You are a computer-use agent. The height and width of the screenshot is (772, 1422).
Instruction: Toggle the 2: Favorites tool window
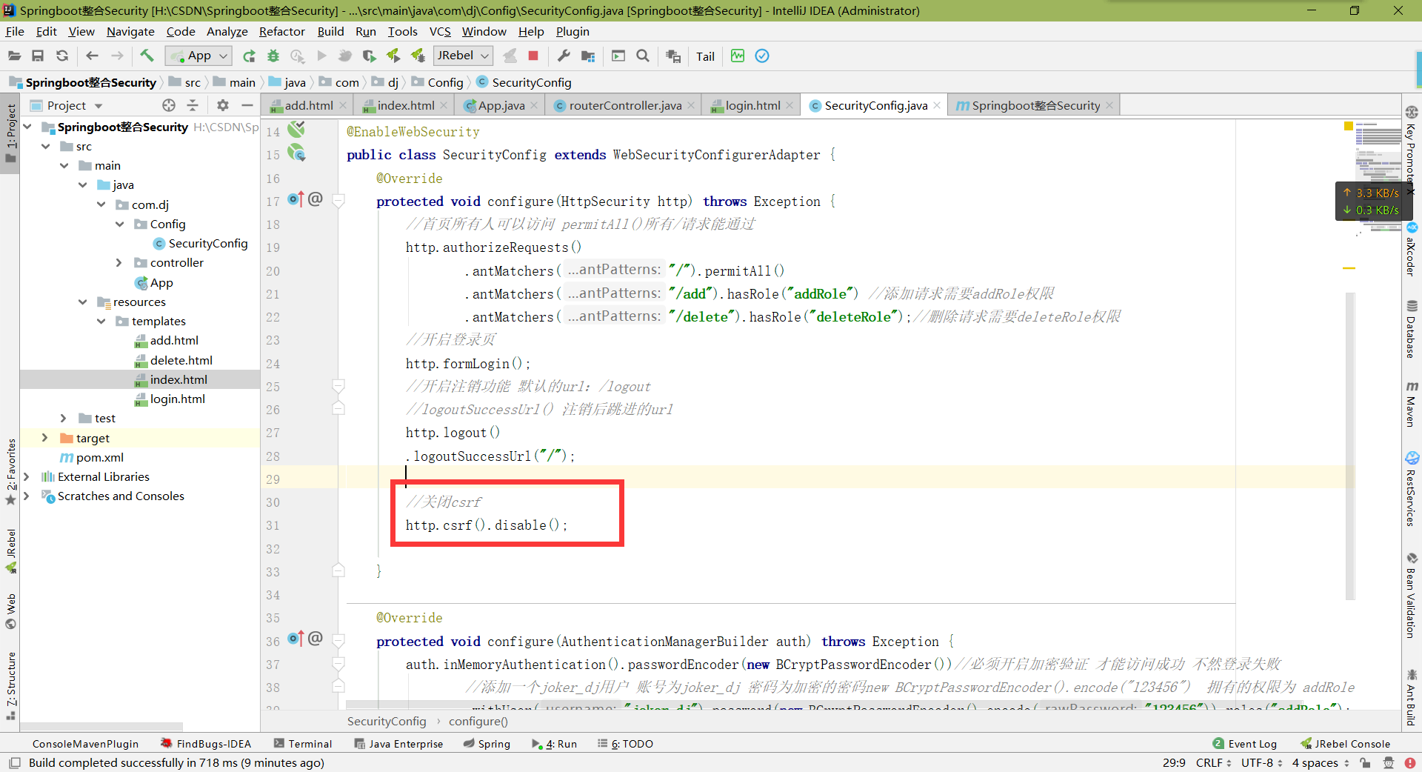pyautogui.click(x=10, y=472)
